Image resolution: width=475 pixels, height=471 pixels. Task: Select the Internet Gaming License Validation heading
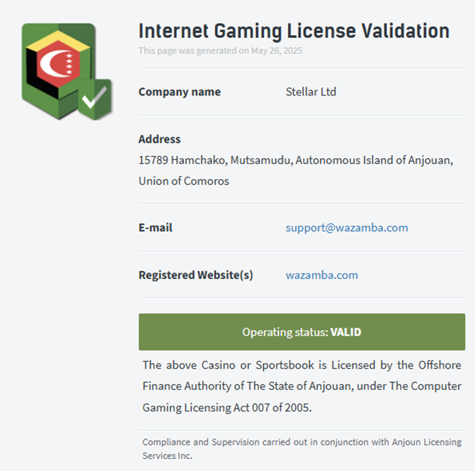click(294, 31)
